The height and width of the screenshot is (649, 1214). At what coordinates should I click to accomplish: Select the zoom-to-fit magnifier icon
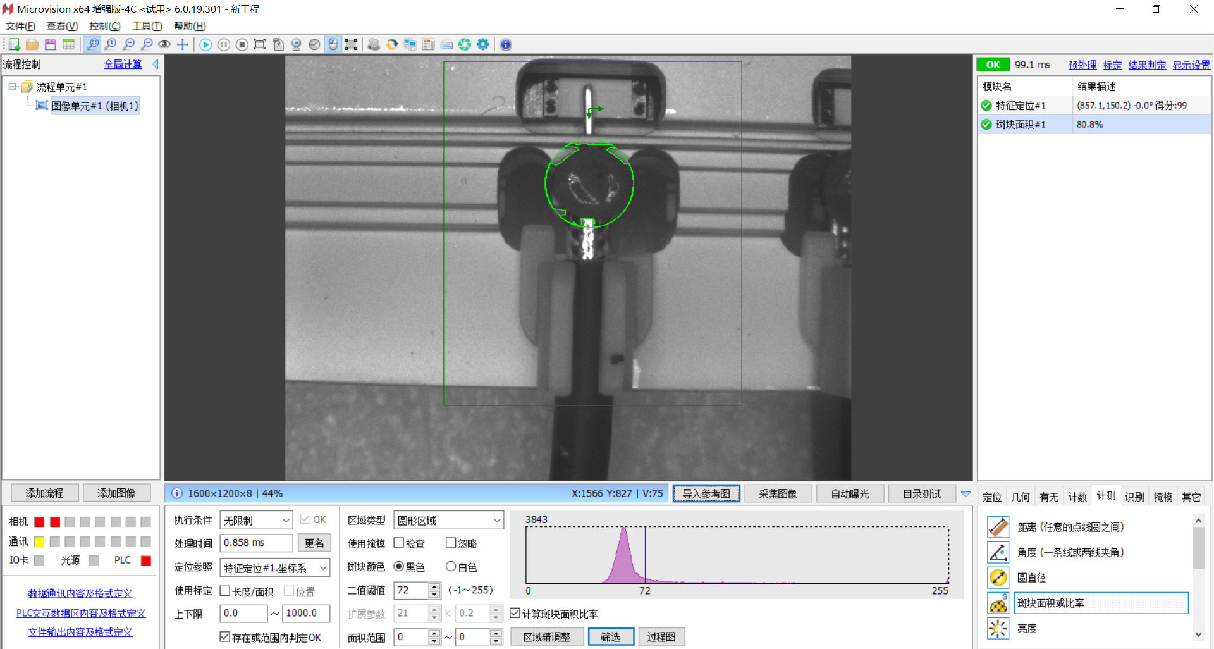click(x=93, y=44)
